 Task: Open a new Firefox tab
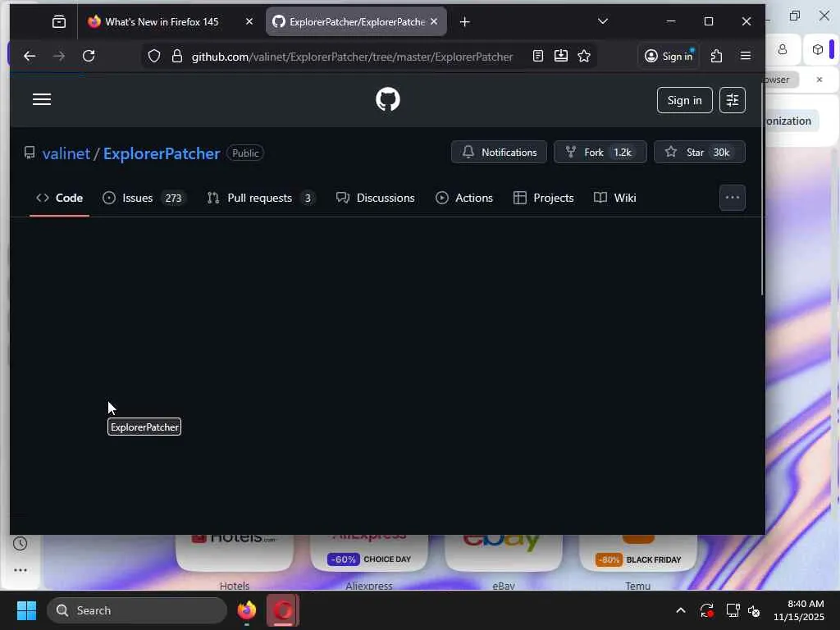click(x=465, y=22)
